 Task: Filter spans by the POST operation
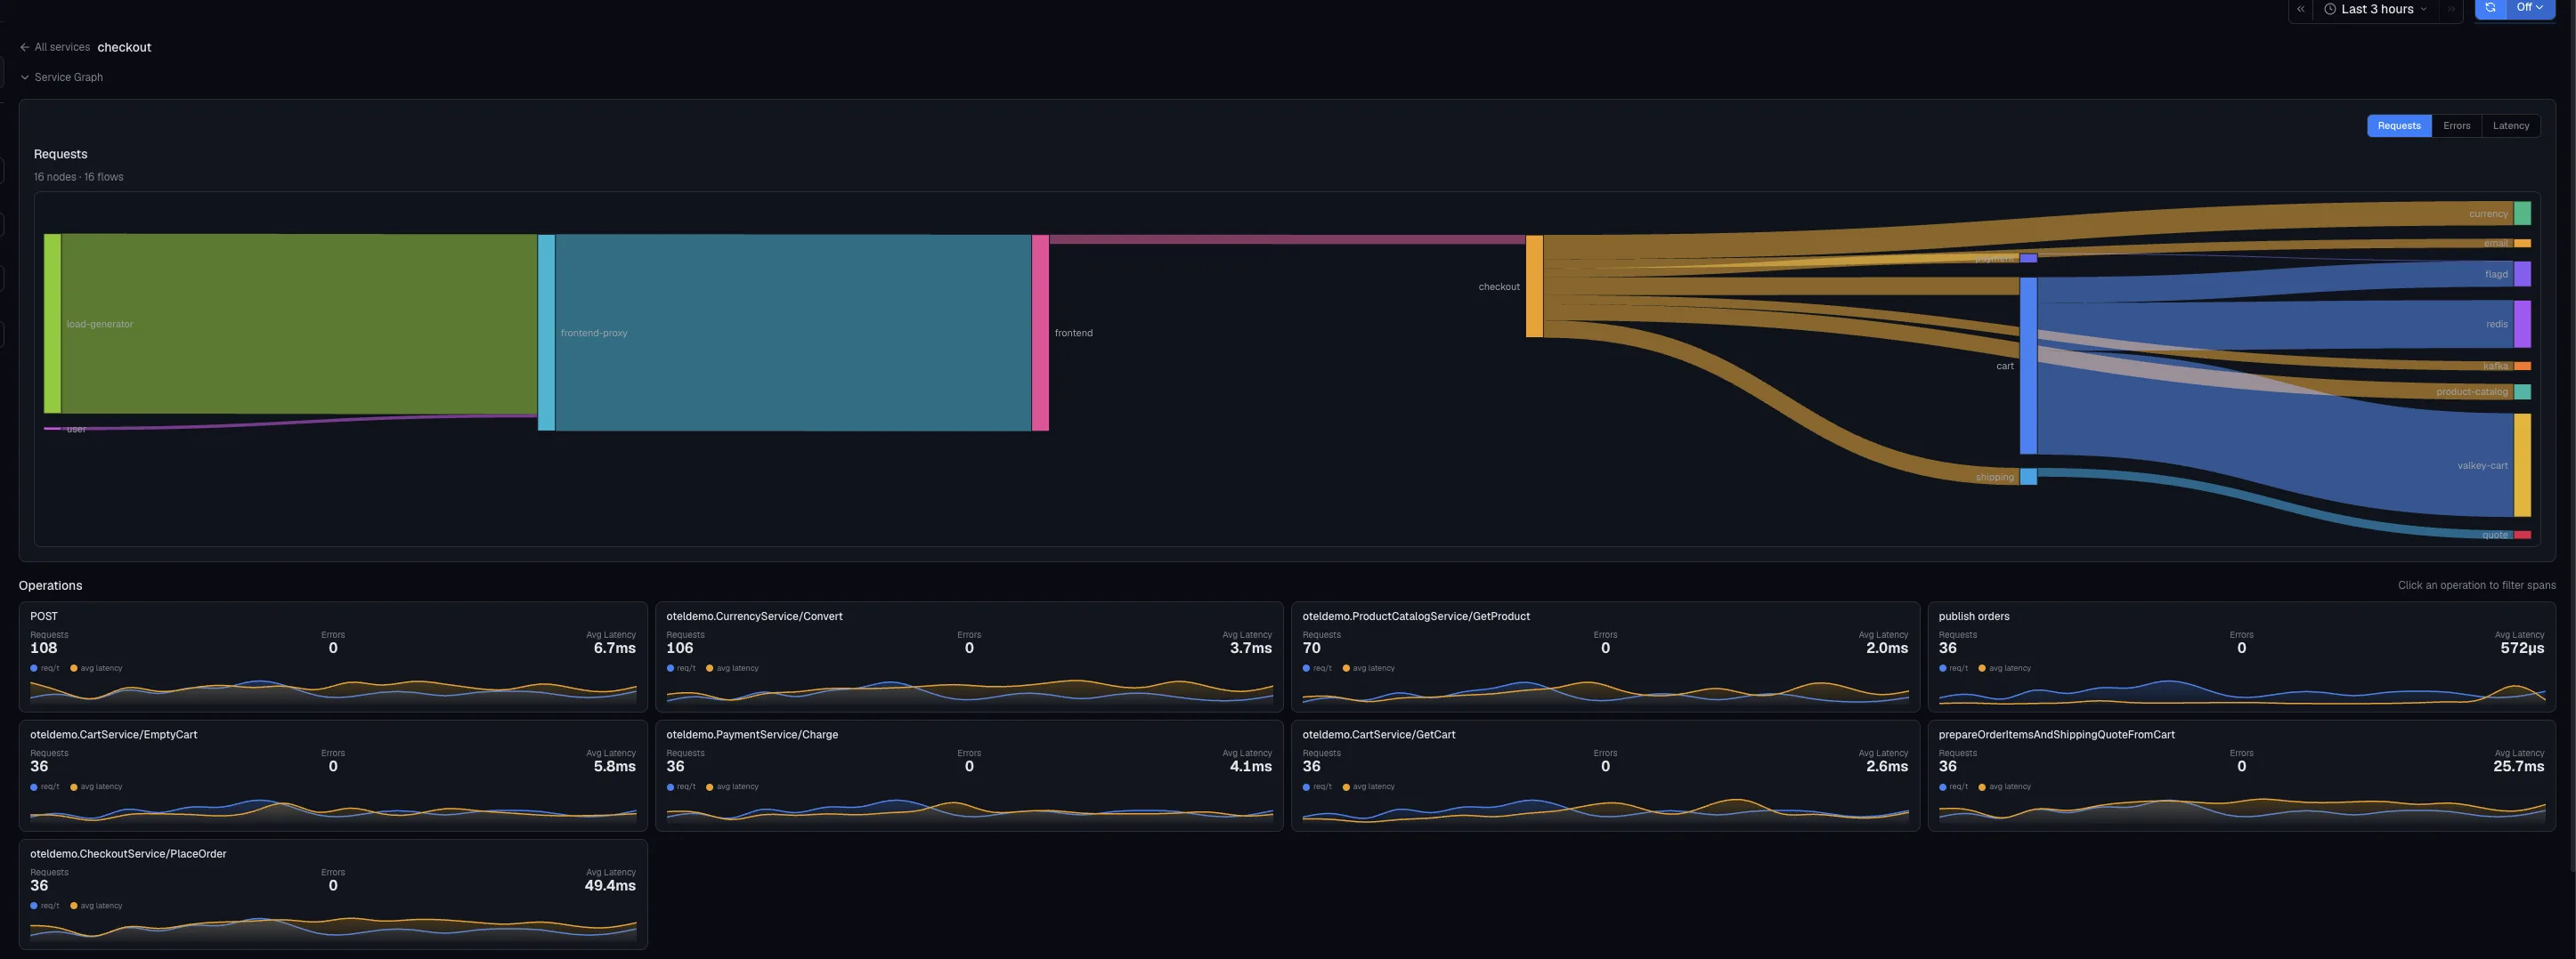pyautogui.click(x=333, y=657)
